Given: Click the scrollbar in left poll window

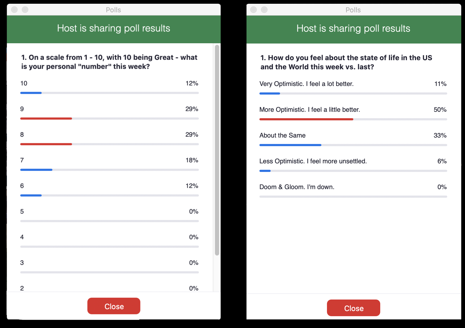Looking at the screenshot, I should 217,150.
